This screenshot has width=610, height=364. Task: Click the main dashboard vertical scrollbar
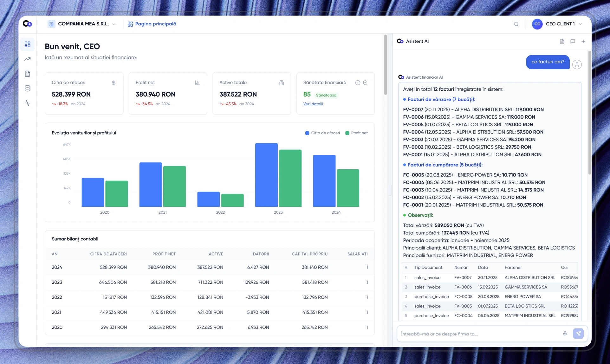point(385,65)
